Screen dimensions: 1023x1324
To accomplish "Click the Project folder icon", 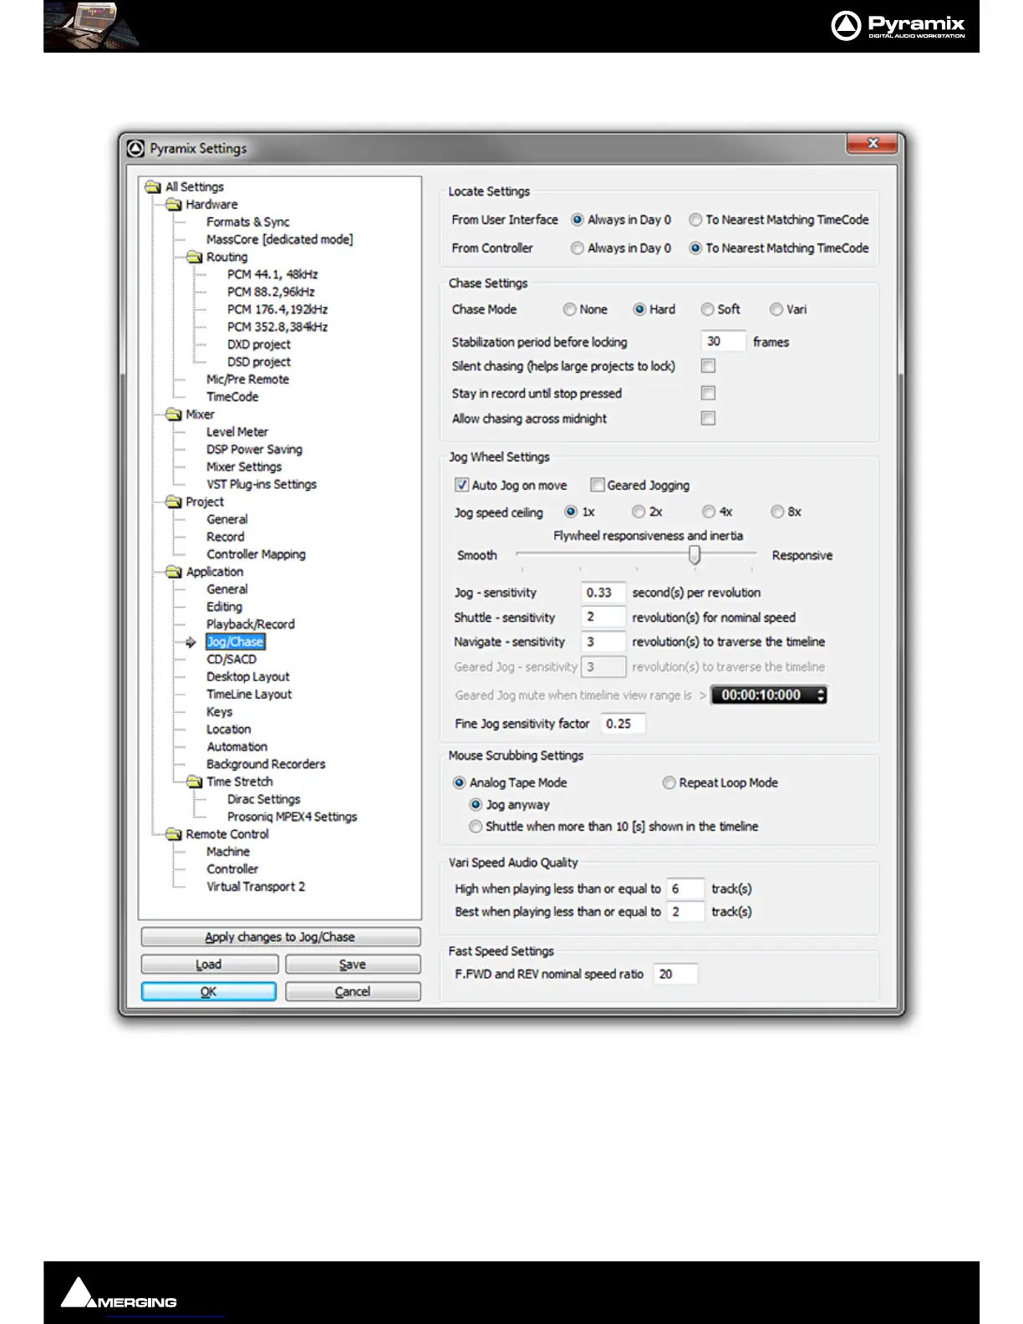I will click(174, 502).
